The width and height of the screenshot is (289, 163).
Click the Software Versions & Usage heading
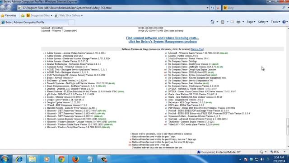click(135, 49)
